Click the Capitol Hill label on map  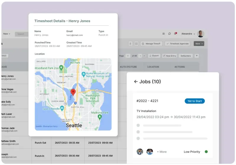[78, 107]
